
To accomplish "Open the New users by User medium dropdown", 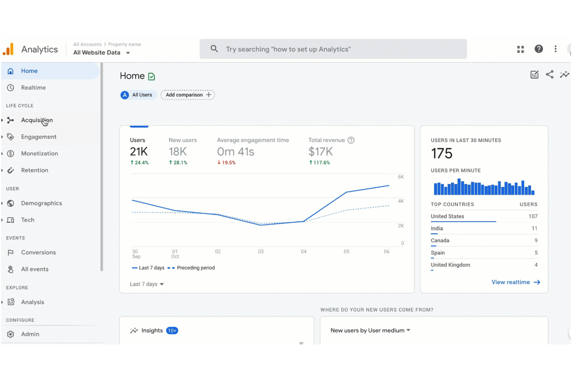I will coord(370,330).
